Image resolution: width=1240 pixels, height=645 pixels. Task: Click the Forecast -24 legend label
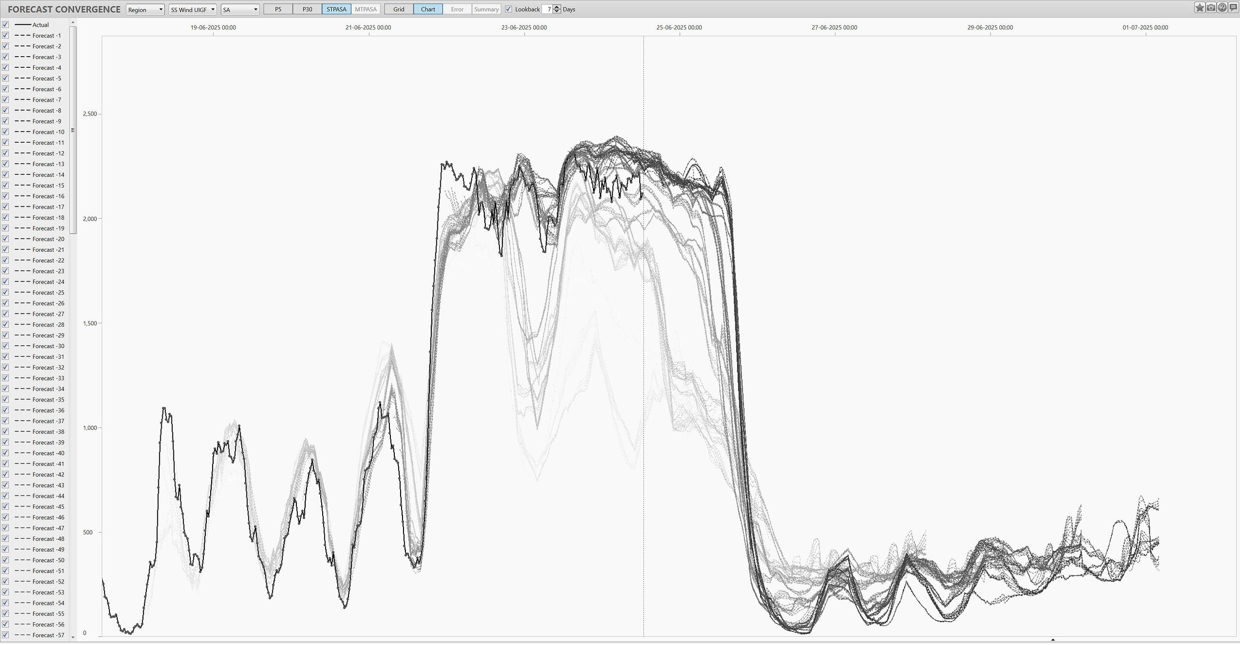pos(48,282)
